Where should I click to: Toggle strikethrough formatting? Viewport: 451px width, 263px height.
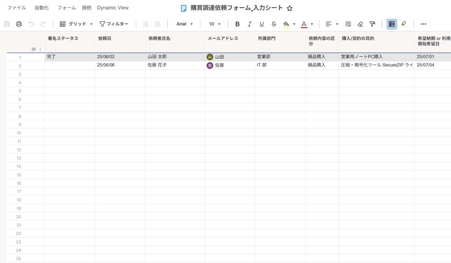click(x=274, y=24)
